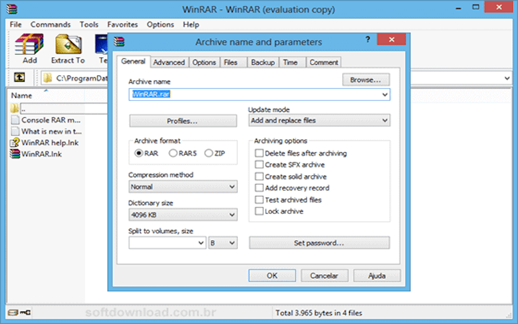Select the What is new in t... file name
518x324 pixels.
coord(52,131)
